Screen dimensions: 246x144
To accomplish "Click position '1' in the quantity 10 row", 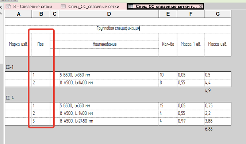I will click(41, 75).
